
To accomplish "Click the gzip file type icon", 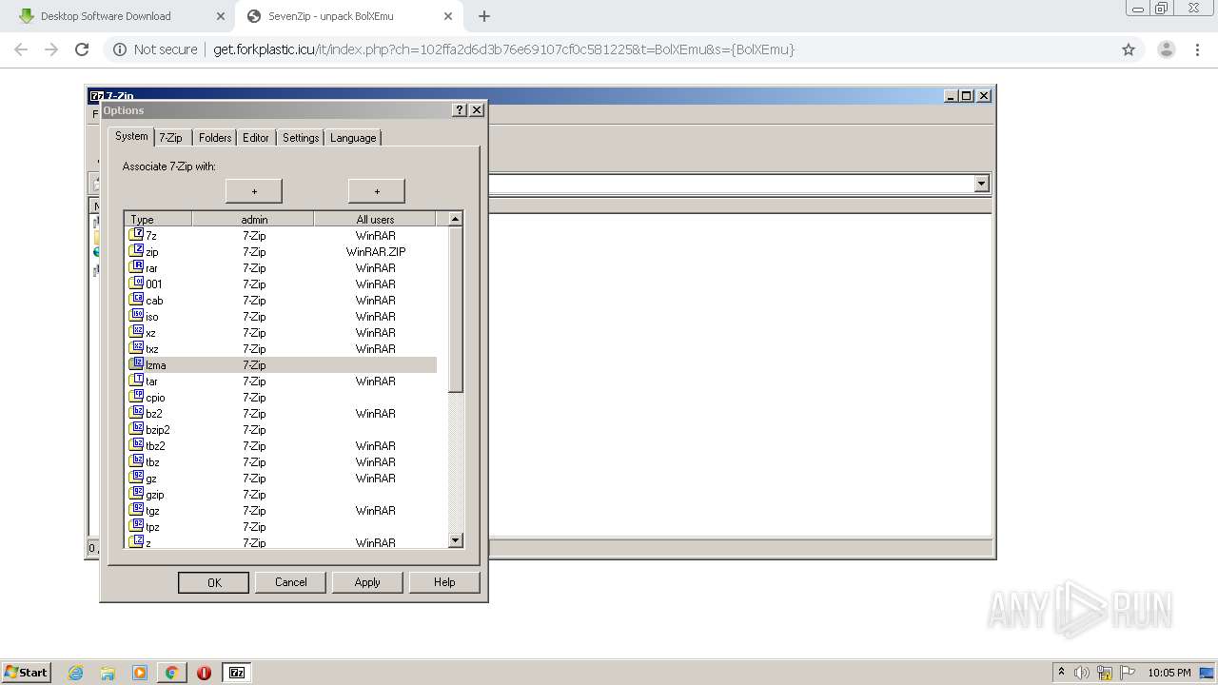I will [x=136, y=494].
